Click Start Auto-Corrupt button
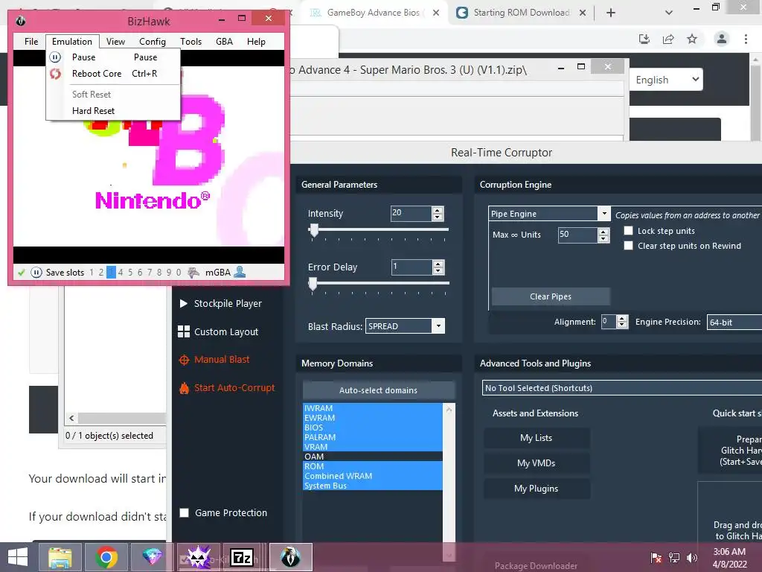This screenshot has width=762, height=572. tap(227, 387)
